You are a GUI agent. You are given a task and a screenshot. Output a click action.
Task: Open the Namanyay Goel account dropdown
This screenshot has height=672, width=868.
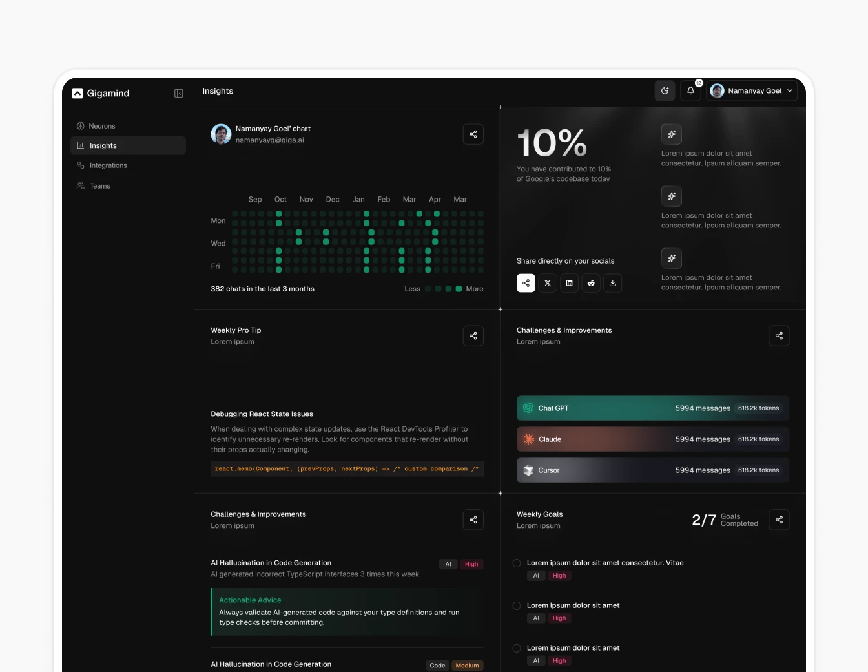click(752, 90)
